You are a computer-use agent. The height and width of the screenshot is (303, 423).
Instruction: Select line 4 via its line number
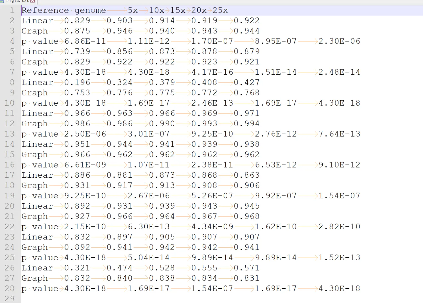click(x=12, y=41)
